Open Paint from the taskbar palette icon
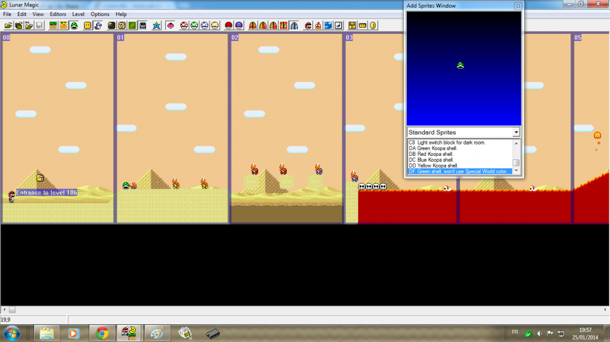 click(157, 334)
